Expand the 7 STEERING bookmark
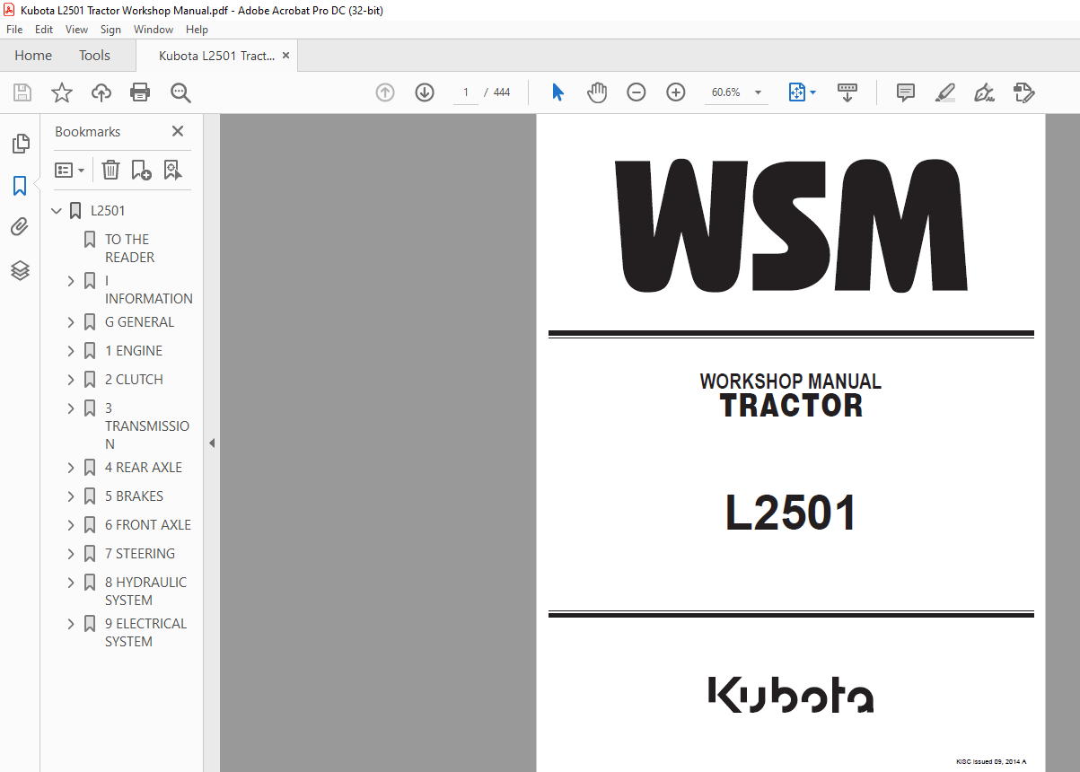 (71, 554)
